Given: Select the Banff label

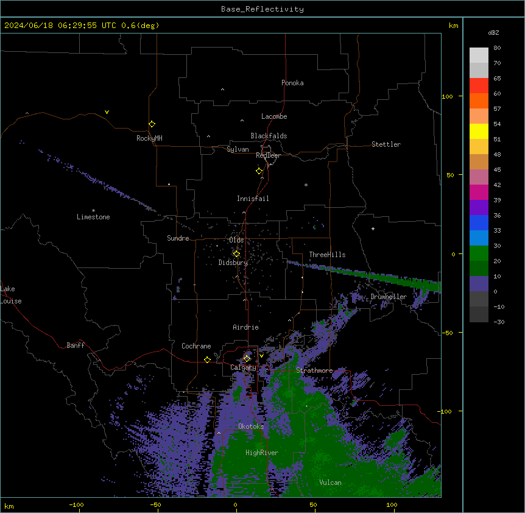Looking at the screenshot, I should [x=76, y=345].
